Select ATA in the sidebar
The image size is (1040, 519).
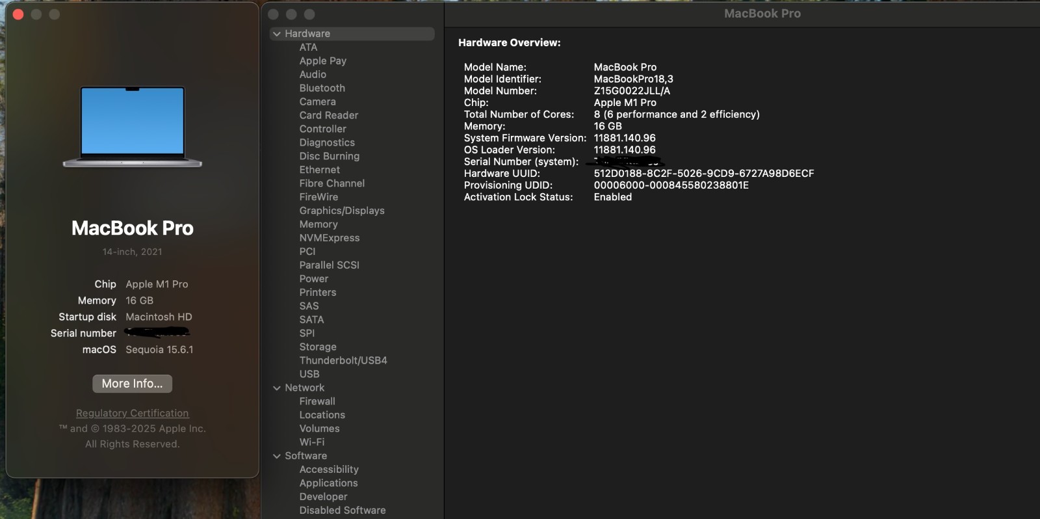point(308,47)
